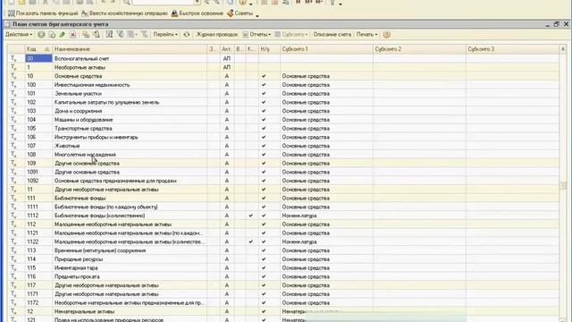The height and width of the screenshot is (322, 572).
Task: Open the Печать dropdown menu
Action: click(x=366, y=35)
